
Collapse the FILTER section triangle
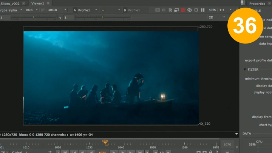point(245,70)
